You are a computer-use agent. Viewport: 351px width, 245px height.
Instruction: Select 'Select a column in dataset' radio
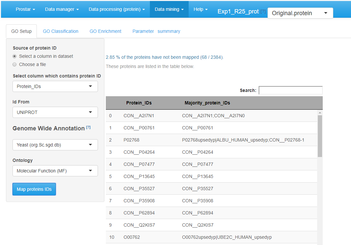(x=14, y=56)
